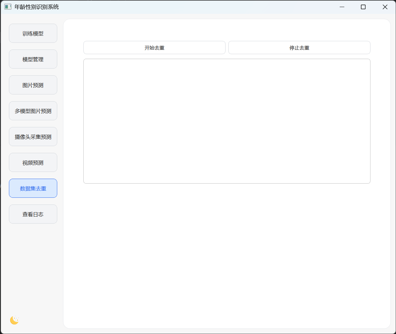Maximize the application window
The width and height of the screenshot is (396, 334).
tap(363, 7)
